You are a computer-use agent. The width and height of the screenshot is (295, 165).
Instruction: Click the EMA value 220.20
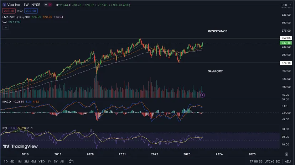click(x=47, y=17)
